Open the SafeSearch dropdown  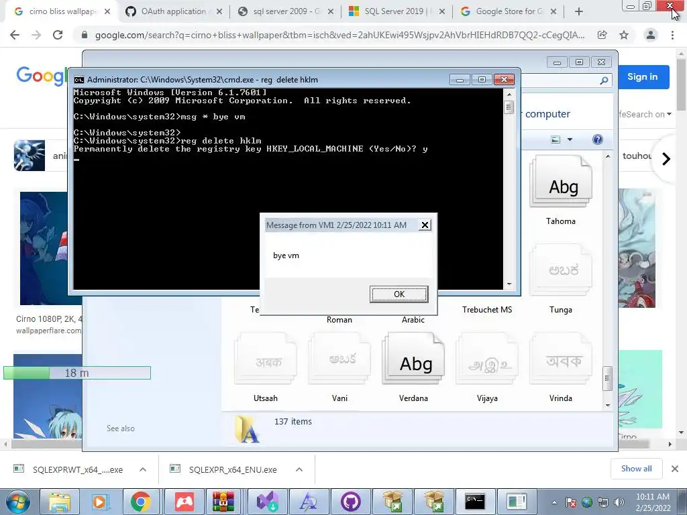click(x=644, y=114)
